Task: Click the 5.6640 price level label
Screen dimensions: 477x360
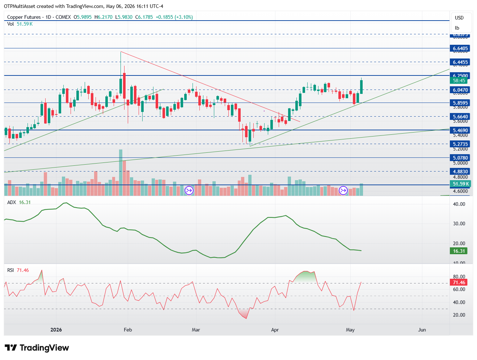Action: click(x=460, y=117)
